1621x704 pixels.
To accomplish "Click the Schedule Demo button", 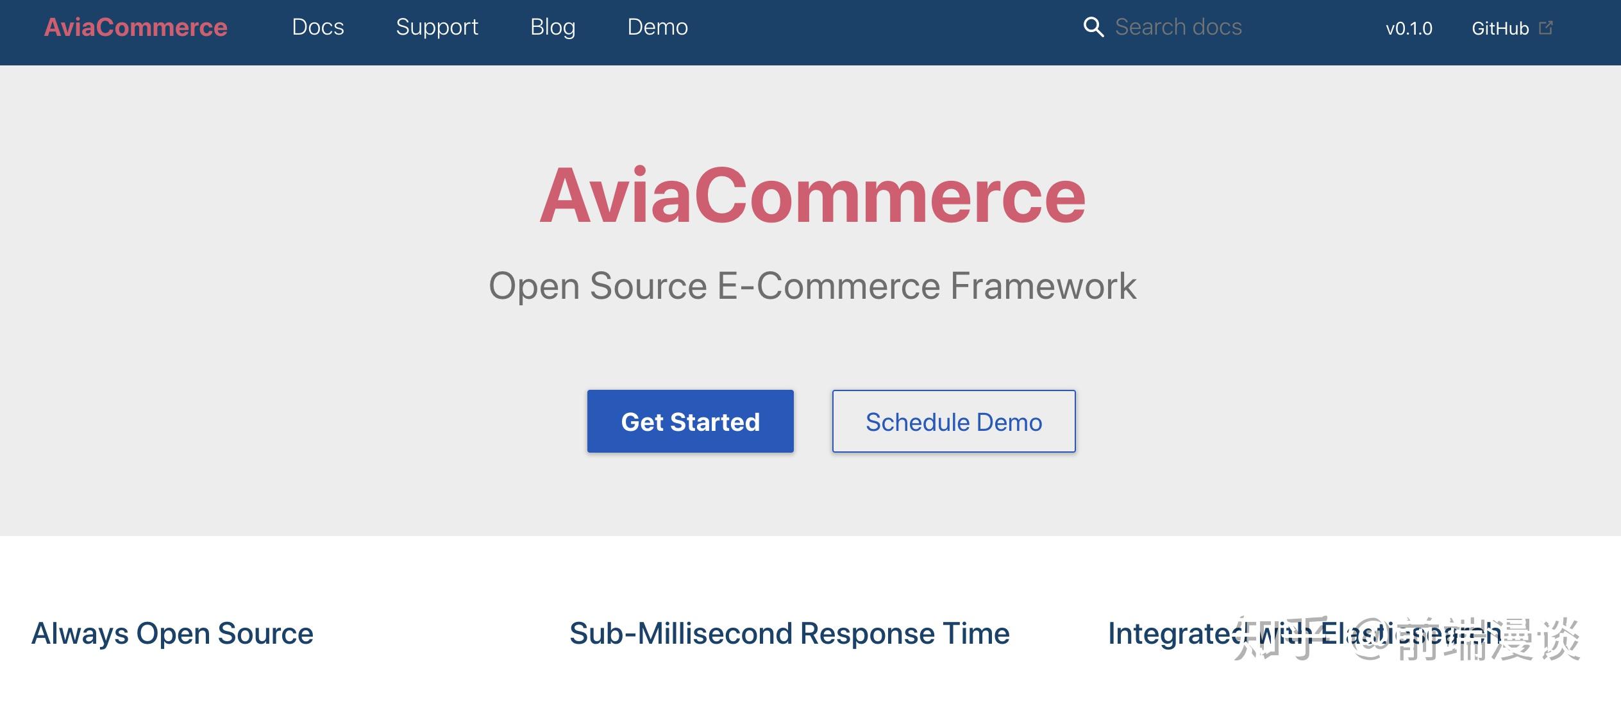I will coord(953,421).
